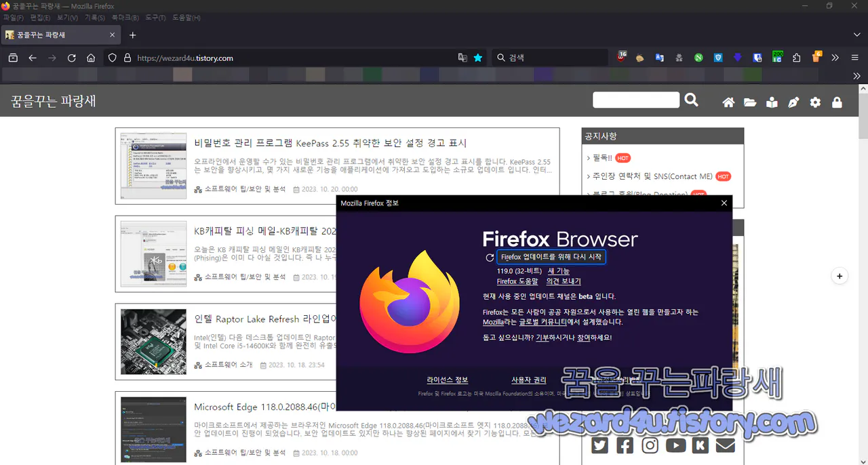Open the lock login icon in blog header
Viewport: 868px width, 465px height.
click(837, 102)
